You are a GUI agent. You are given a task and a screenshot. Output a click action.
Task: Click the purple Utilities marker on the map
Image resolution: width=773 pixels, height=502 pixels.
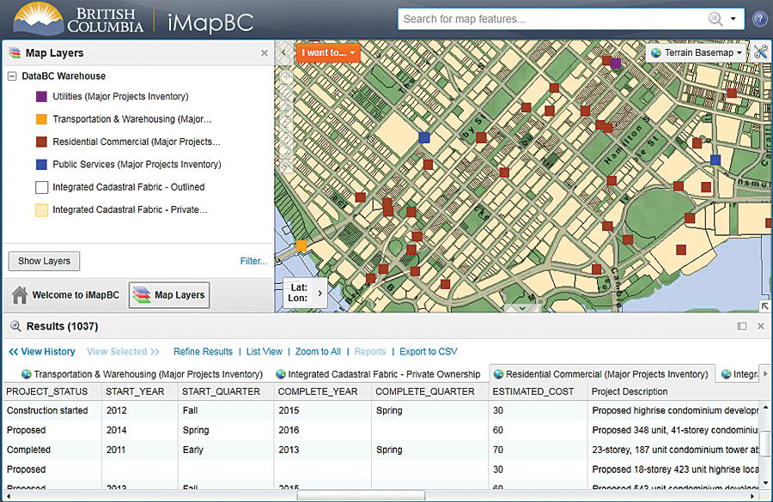pos(616,63)
